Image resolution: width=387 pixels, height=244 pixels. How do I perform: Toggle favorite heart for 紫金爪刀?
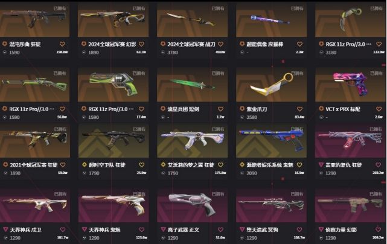pos(299,109)
